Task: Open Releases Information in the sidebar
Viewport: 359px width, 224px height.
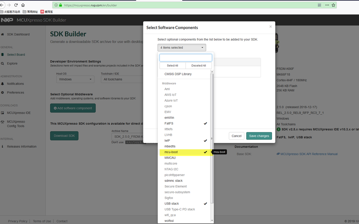Action: 22,147
